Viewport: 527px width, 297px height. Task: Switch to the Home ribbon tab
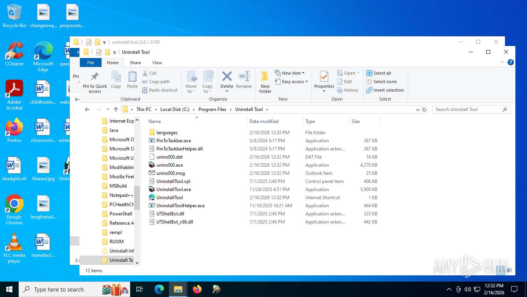click(113, 63)
